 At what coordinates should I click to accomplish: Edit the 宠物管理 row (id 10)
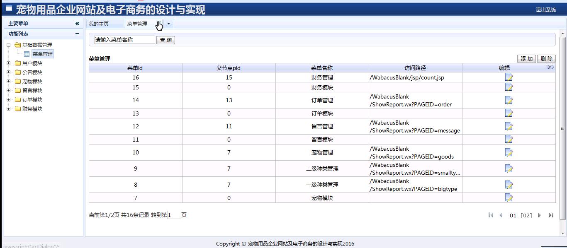point(509,152)
